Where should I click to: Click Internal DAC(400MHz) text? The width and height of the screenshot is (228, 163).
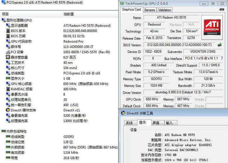181,150
